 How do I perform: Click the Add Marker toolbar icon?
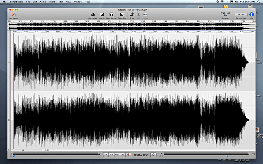pyautogui.click(x=14, y=14)
